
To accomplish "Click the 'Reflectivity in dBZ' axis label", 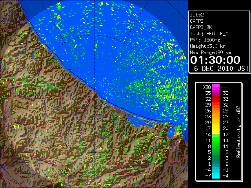I will [x=238, y=132].
